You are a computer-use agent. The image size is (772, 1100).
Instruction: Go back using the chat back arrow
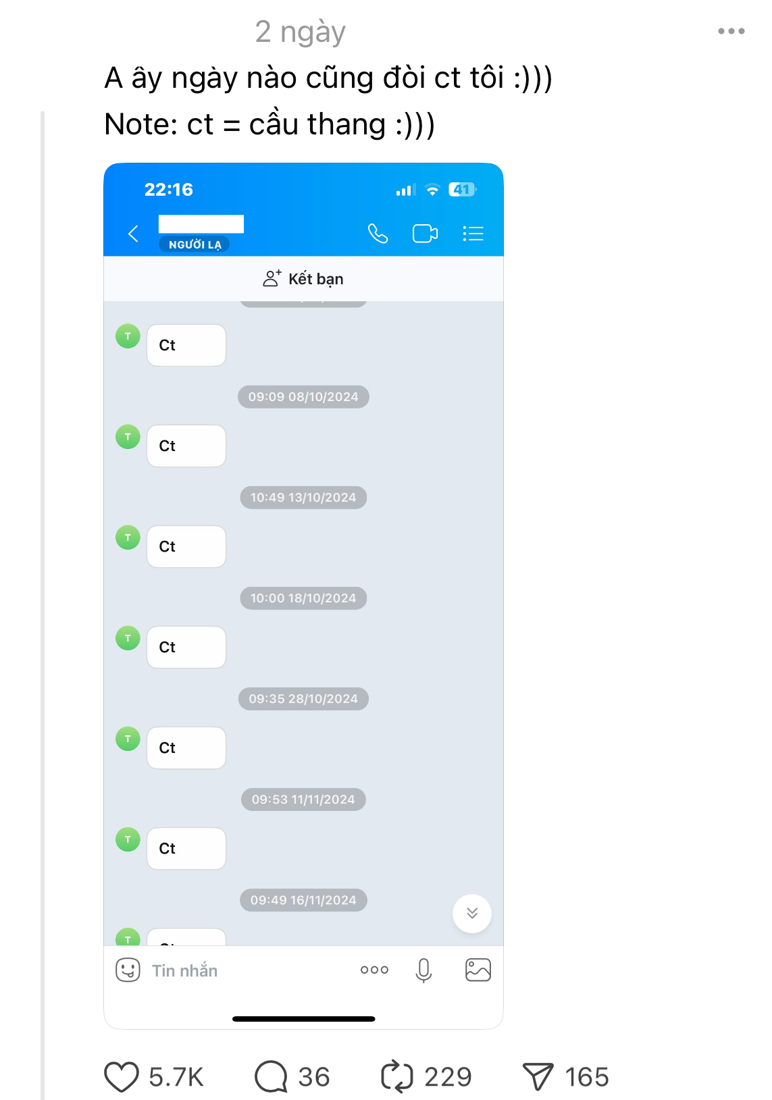point(133,234)
